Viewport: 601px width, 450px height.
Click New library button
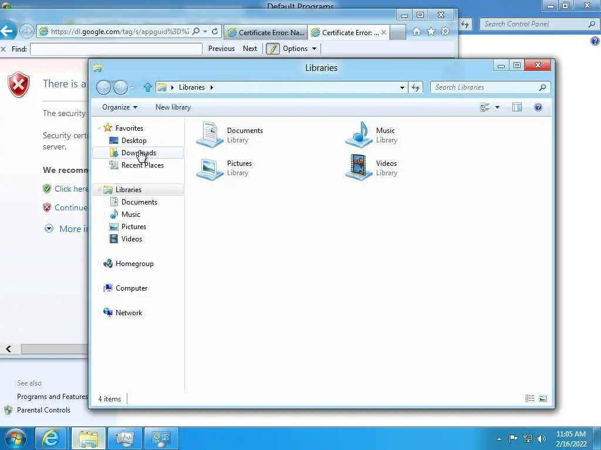point(173,108)
